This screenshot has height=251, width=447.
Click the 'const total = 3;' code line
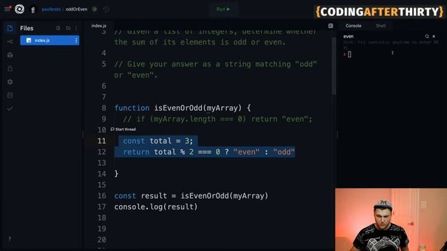click(158, 141)
